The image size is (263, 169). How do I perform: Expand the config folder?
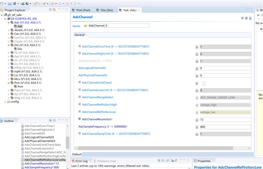click(5, 102)
